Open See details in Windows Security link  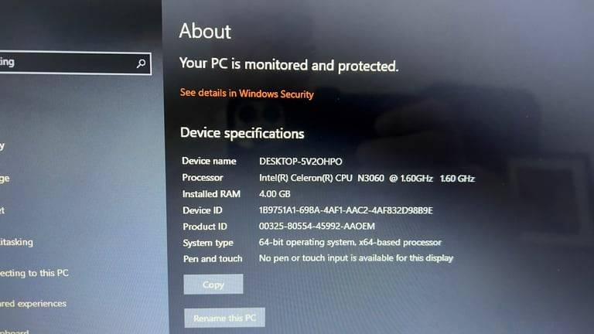pos(247,93)
